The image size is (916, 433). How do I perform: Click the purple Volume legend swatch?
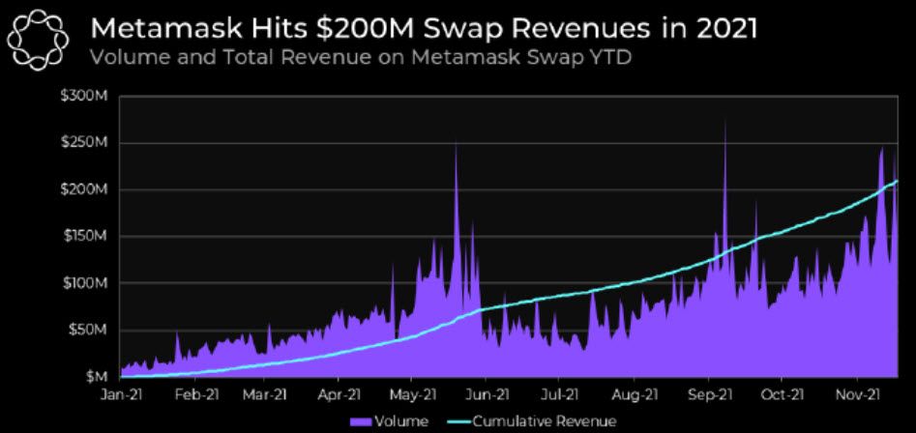click(x=361, y=421)
